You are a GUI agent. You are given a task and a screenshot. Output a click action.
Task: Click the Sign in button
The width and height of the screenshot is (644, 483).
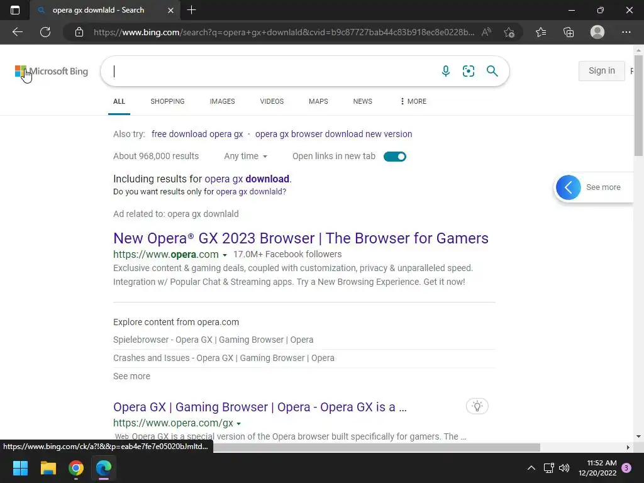(x=602, y=70)
